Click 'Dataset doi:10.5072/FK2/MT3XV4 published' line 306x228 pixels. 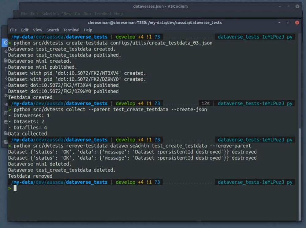(x=63, y=85)
